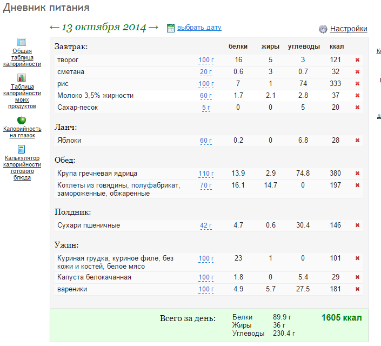The width and height of the screenshot is (381, 346).
Task: Remove the Яблоки row using red cross
Action: click(x=357, y=141)
